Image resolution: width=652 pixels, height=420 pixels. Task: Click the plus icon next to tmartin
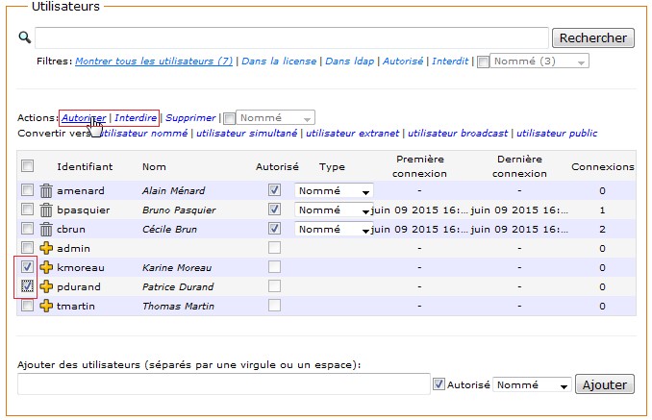tap(46, 306)
